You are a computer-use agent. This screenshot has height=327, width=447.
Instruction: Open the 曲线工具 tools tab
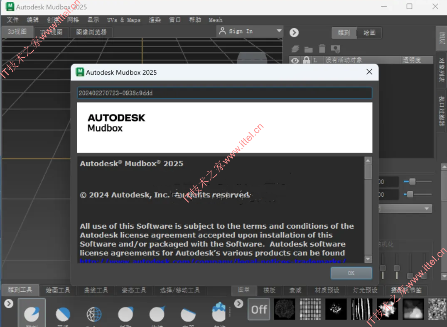96,290
